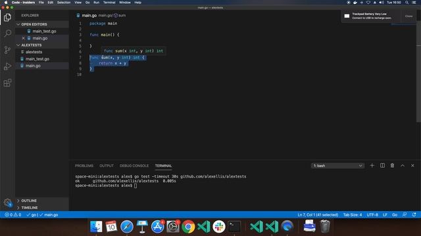The image size is (421, 236).
Task: Open the Explorer view in activity bar
Action: (7, 18)
